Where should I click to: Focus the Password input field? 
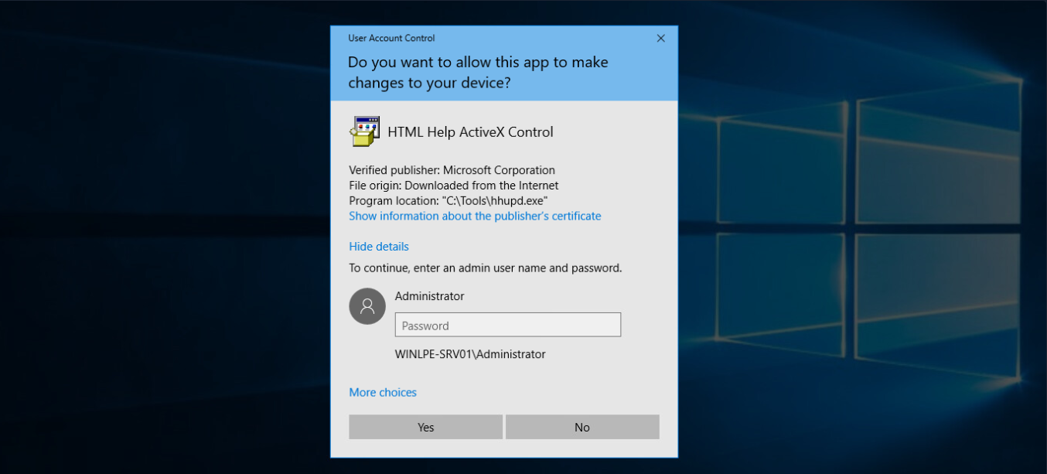(x=508, y=325)
